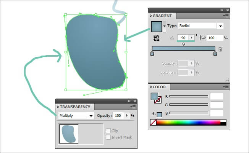Select the gradient midpoint diamond
Screen dimensions: 249x153
(183, 44)
